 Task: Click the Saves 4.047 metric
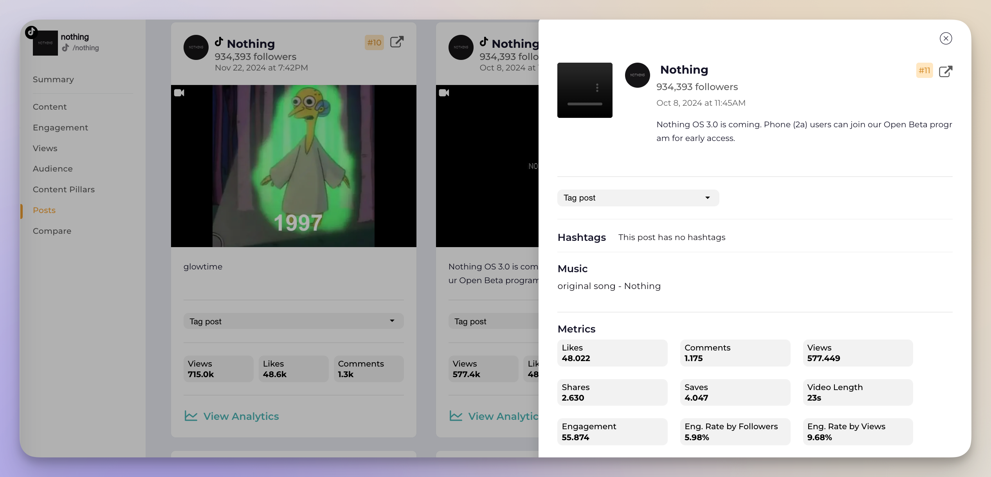[x=735, y=392]
